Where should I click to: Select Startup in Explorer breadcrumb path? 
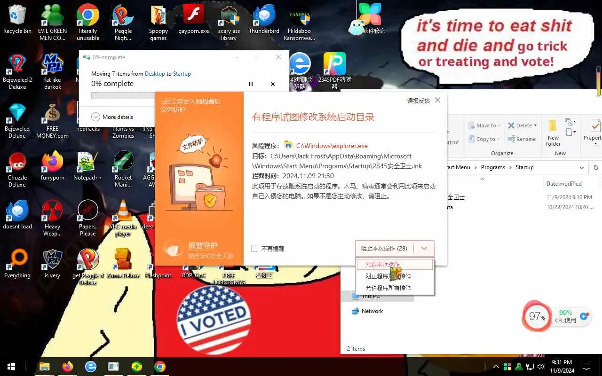(524, 167)
